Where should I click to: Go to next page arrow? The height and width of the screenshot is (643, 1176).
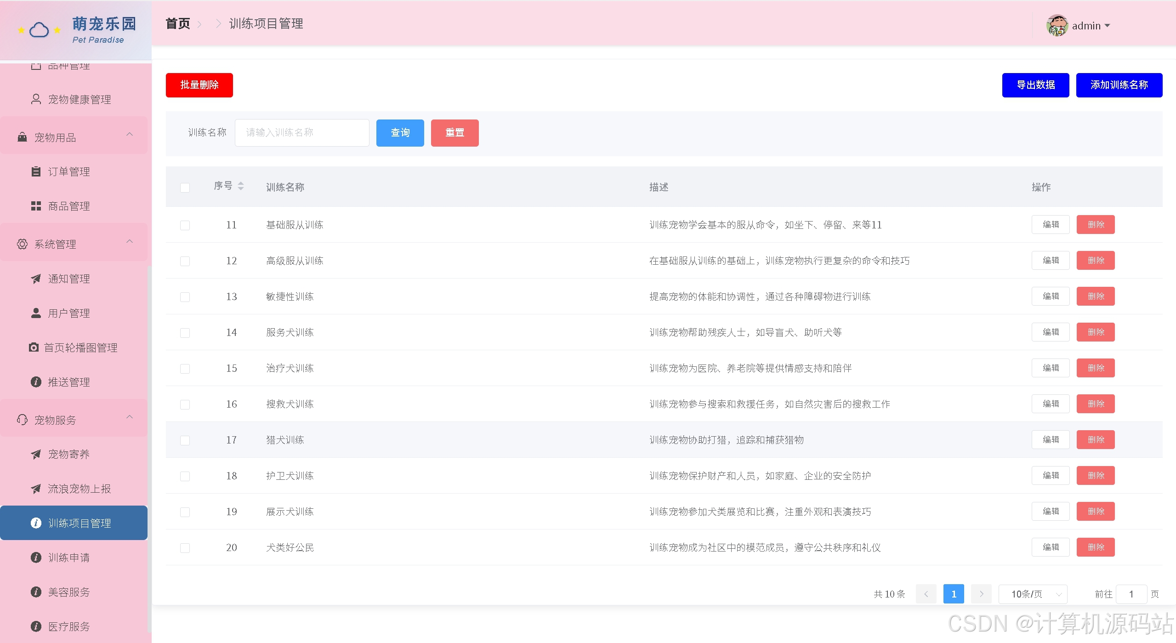[x=981, y=594]
